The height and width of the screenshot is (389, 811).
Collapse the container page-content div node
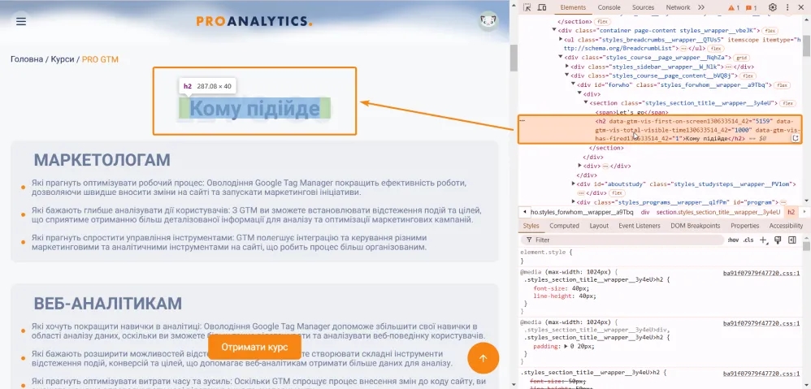554,31
